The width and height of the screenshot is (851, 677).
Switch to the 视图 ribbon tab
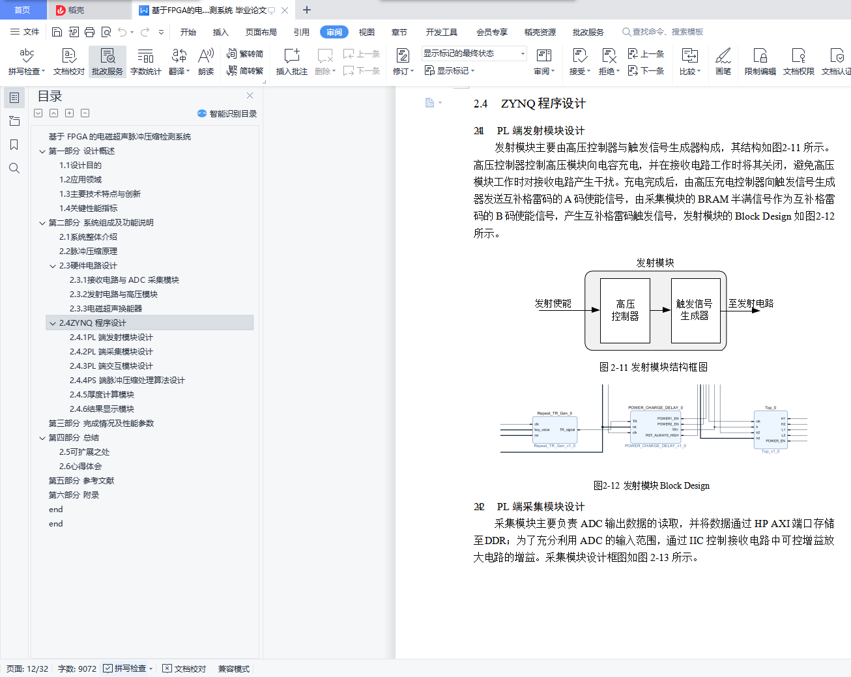[367, 32]
